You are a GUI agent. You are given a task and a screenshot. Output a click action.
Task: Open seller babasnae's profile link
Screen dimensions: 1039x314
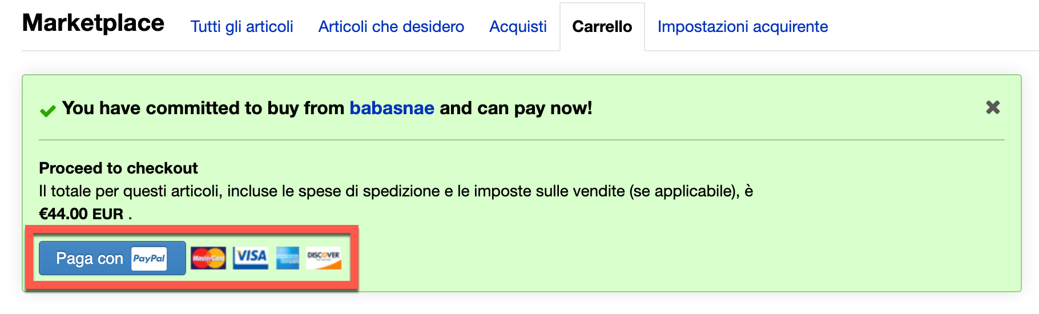pyautogui.click(x=392, y=108)
